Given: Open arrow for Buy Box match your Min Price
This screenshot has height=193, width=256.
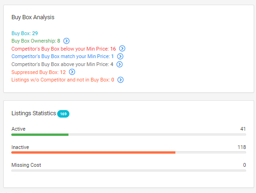Looking at the screenshot, I should (x=120, y=56).
